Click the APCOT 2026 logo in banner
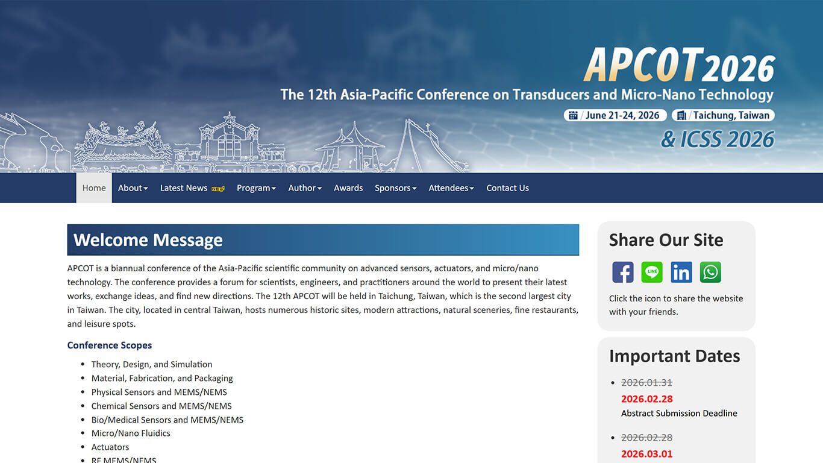 point(678,65)
